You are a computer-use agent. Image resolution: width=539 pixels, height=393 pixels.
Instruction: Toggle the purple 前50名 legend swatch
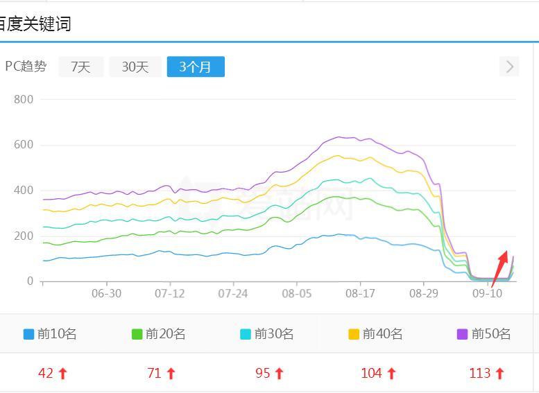point(463,334)
